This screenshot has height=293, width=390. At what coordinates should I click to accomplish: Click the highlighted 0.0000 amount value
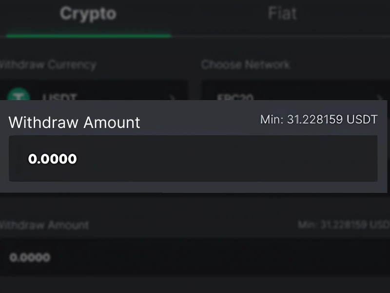coord(53,159)
